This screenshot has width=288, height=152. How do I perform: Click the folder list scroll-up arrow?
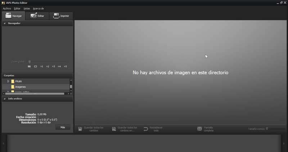coord(71,80)
